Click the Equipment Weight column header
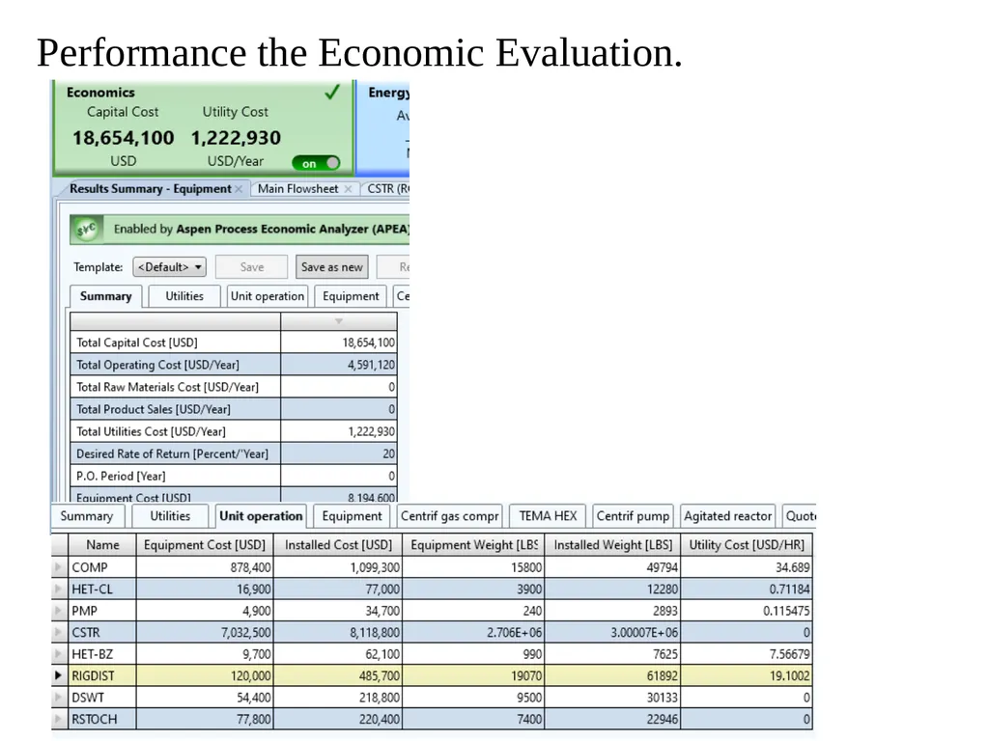The width and height of the screenshot is (989, 741). click(473, 545)
